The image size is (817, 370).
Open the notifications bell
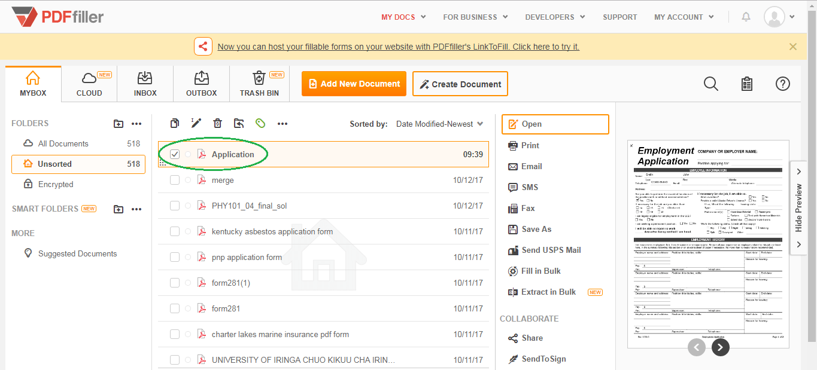tap(746, 17)
